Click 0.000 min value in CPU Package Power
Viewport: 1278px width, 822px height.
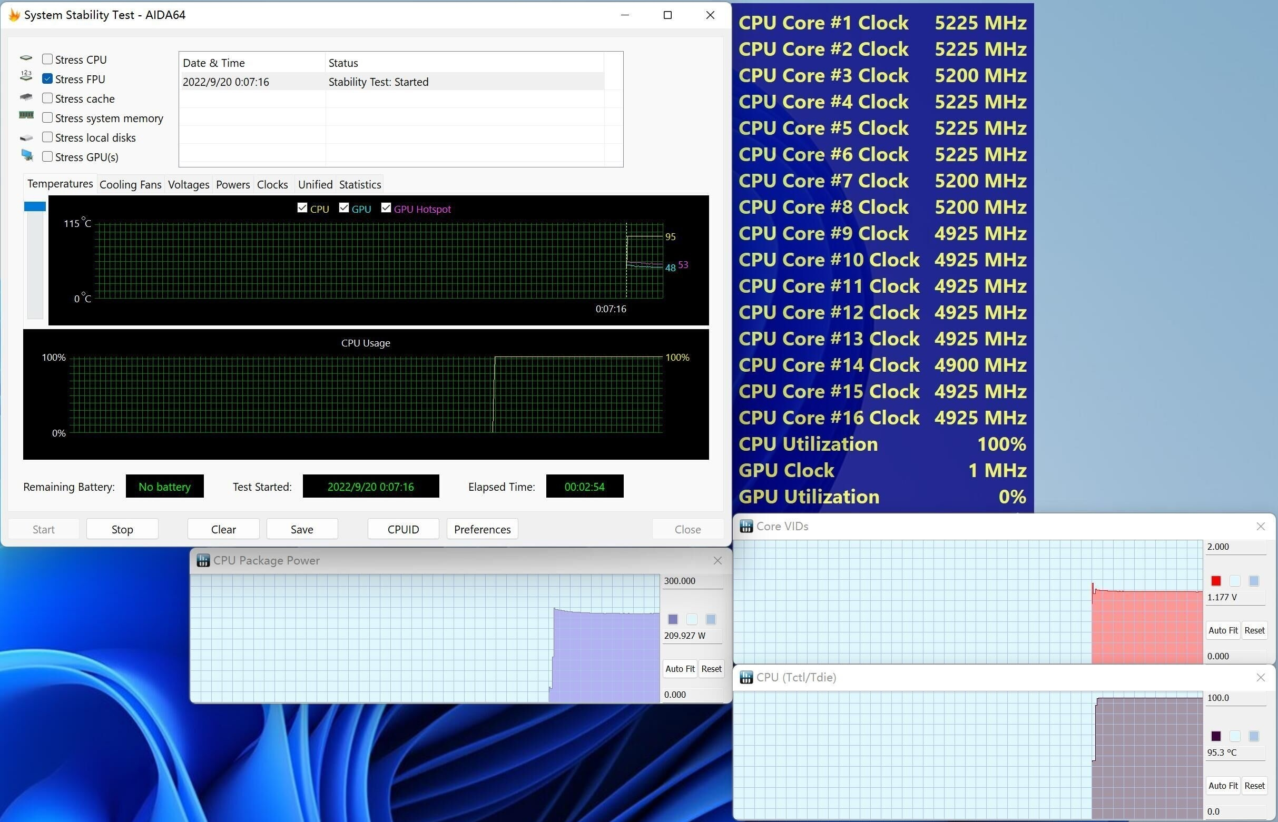(x=692, y=695)
